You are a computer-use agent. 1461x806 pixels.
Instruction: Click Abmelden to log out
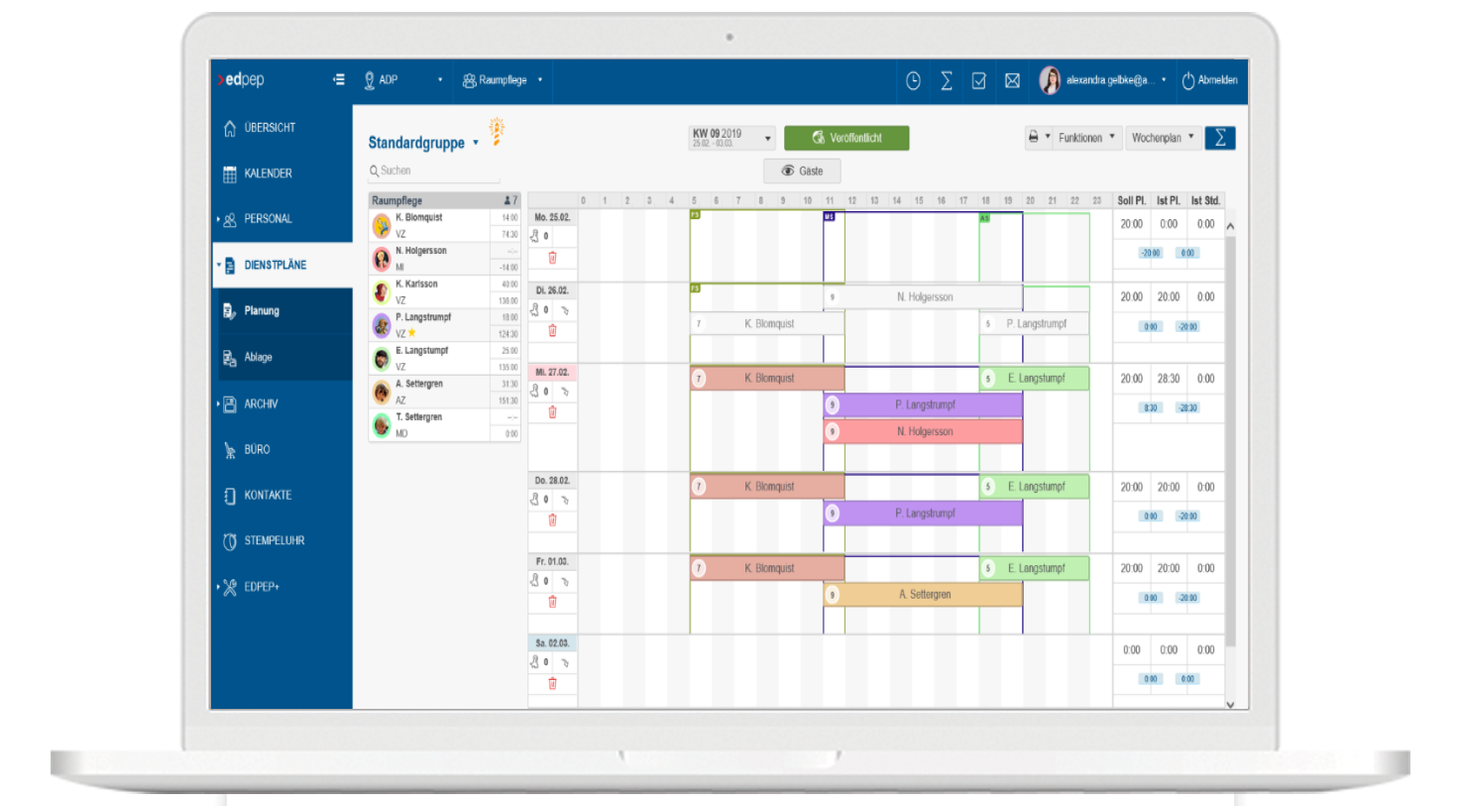click(1209, 81)
